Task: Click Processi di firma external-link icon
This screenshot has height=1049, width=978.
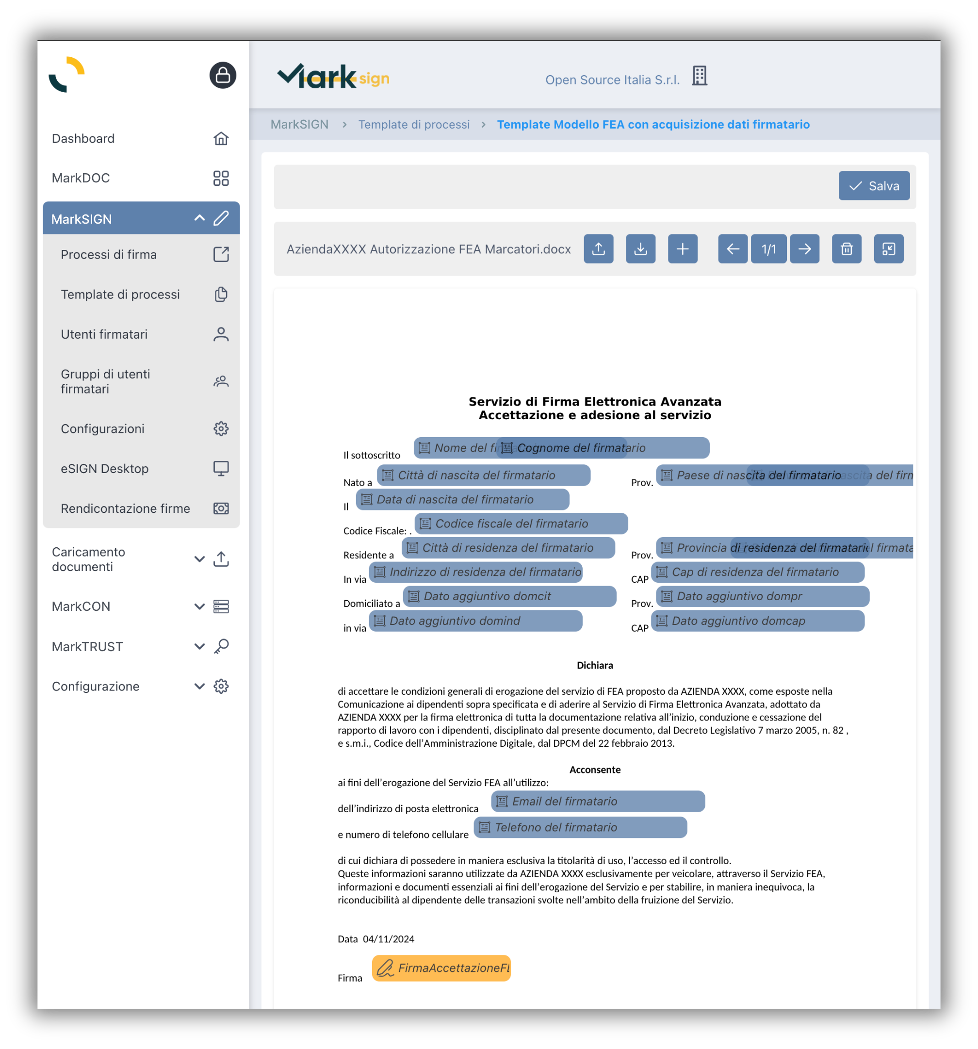Action: click(x=221, y=254)
